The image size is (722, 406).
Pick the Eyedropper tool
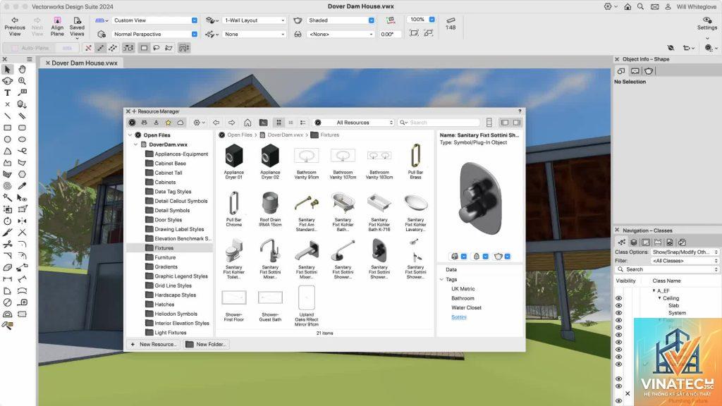click(22, 186)
